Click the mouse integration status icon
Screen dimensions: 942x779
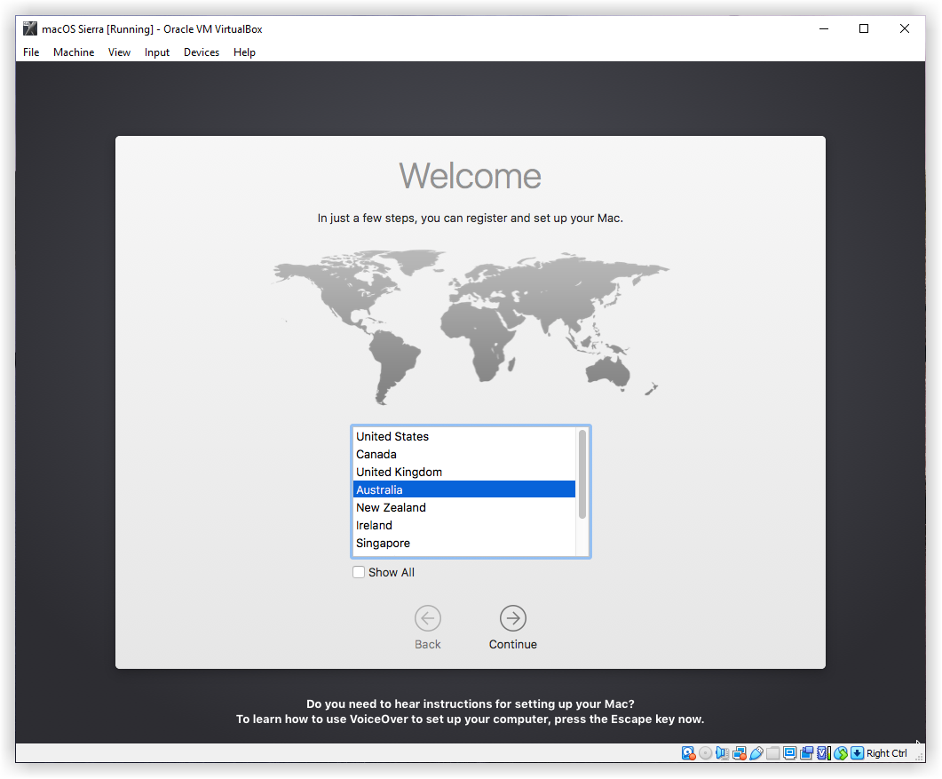[841, 753]
